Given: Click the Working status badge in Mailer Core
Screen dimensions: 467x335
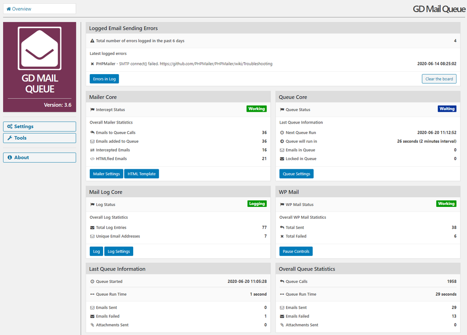Looking at the screenshot, I should click(x=256, y=108).
